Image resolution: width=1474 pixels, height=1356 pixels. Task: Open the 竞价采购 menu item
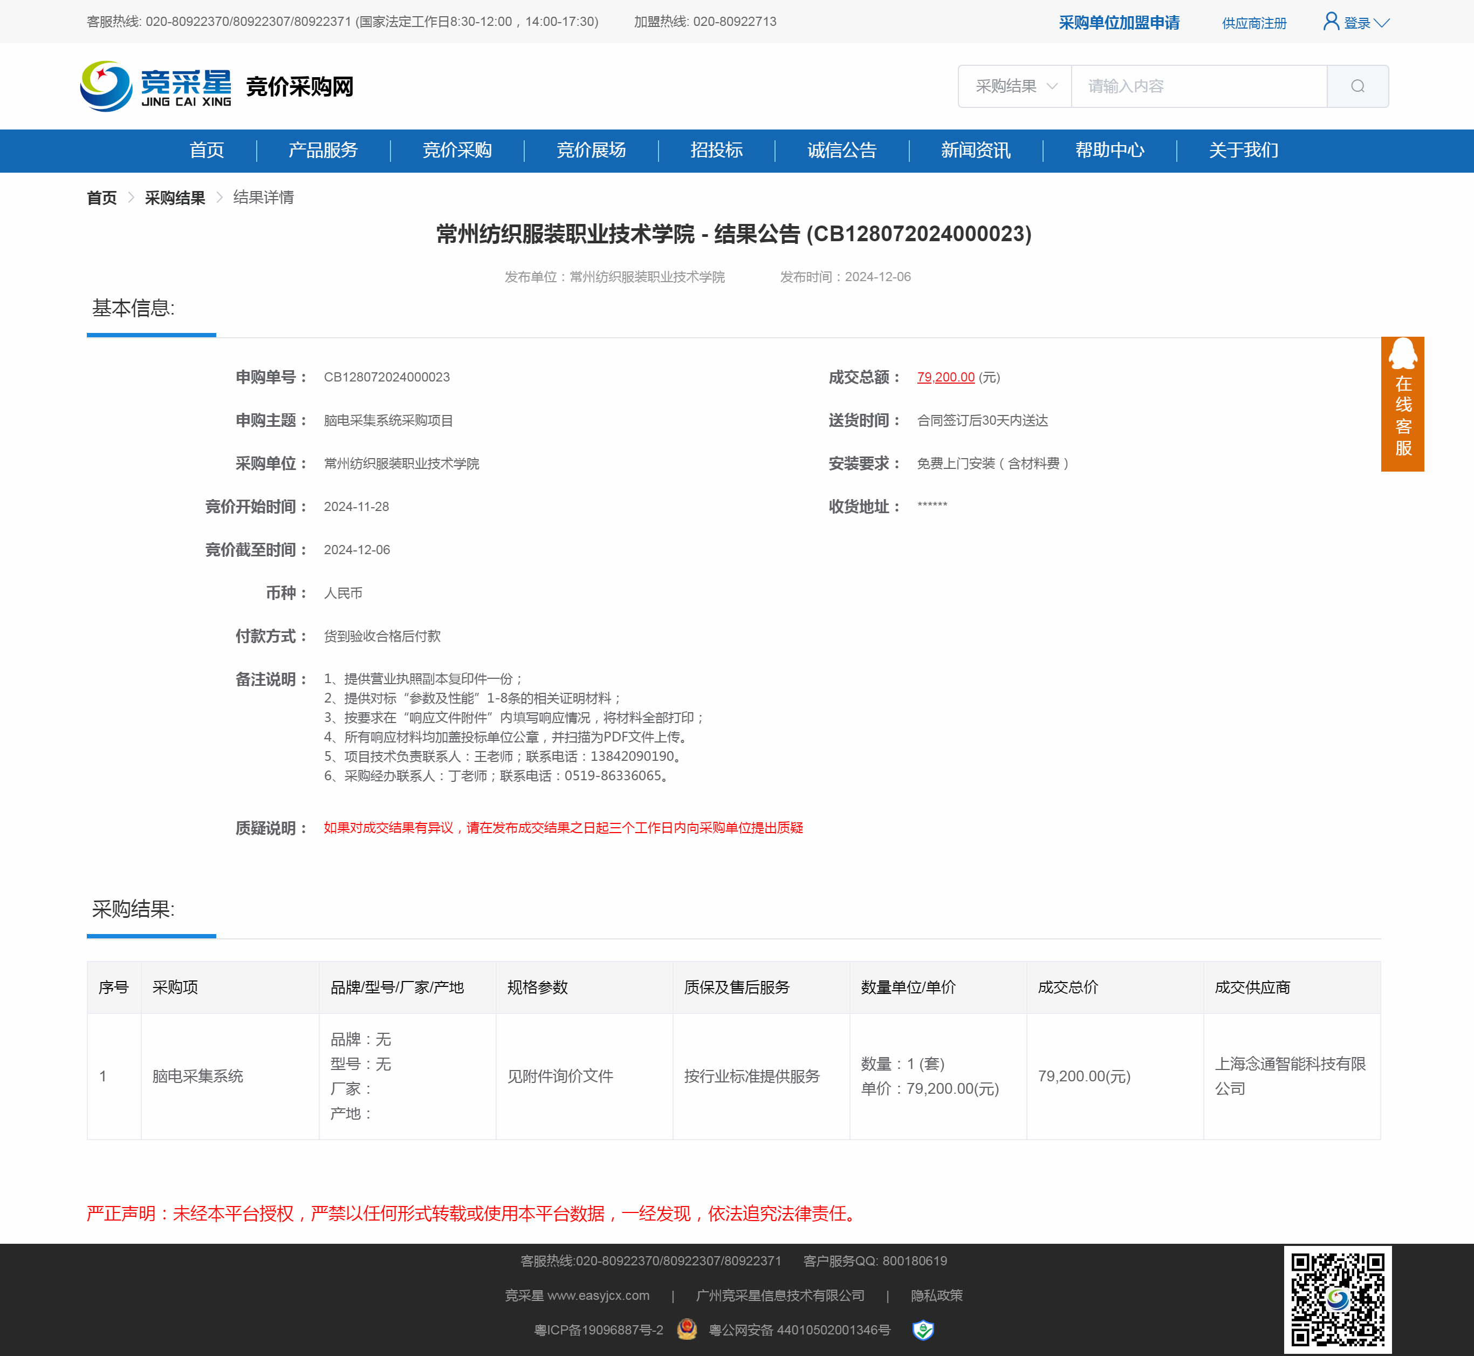click(x=457, y=151)
